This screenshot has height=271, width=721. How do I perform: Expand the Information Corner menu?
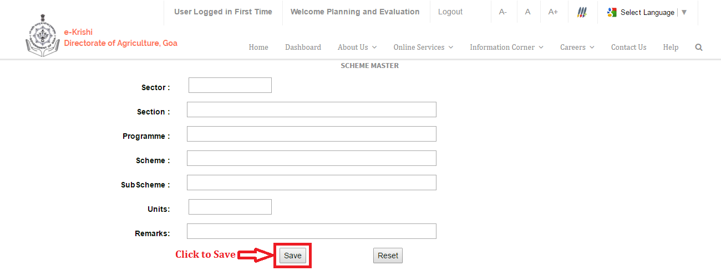(506, 48)
